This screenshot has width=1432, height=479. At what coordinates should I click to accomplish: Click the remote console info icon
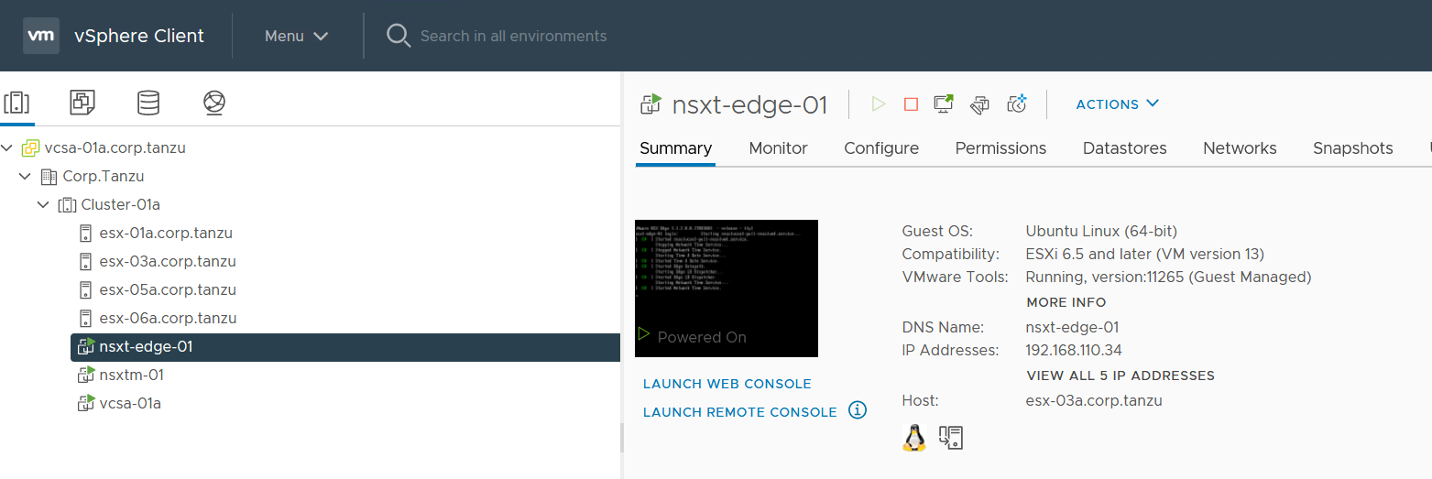tap(858, 410)
